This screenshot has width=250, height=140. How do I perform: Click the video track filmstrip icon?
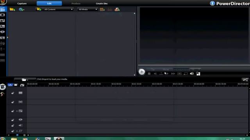point(20,93)
